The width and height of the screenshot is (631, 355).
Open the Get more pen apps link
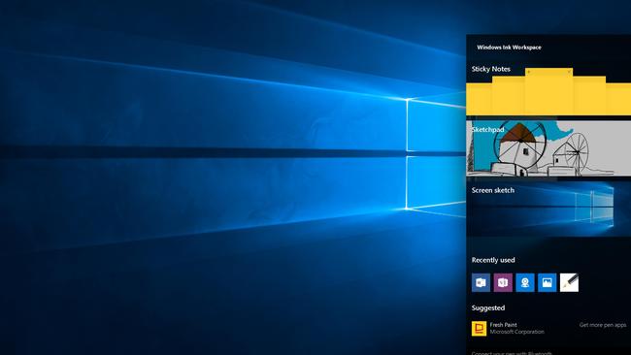click(603, 325)
